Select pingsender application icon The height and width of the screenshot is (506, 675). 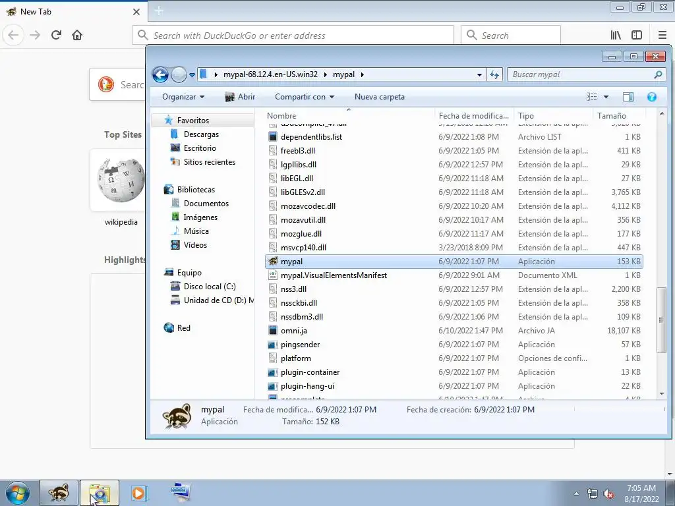click(x=272, y=345)
